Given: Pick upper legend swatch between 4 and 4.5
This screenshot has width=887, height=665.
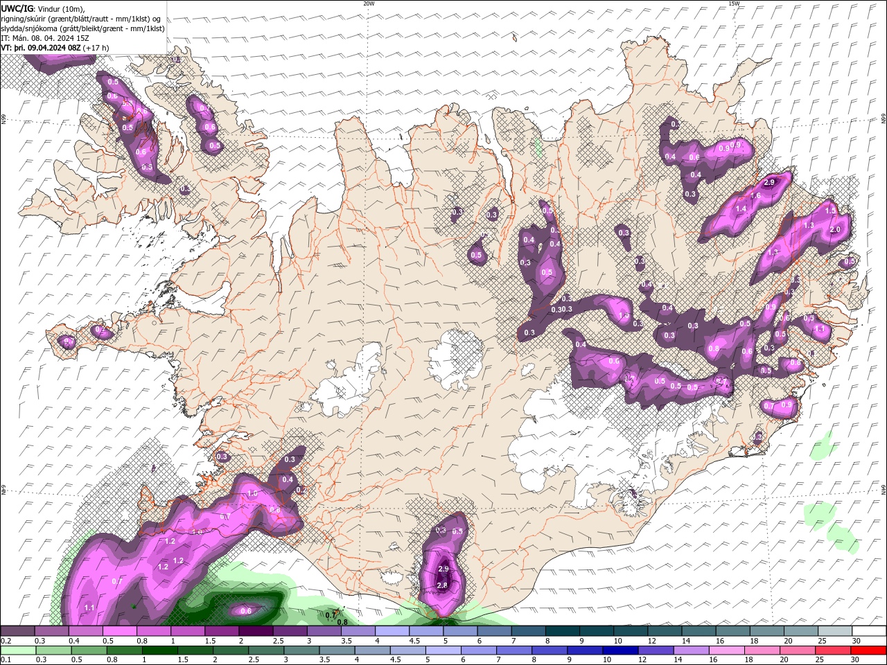Looking at the screenshot, I should [392, 630].
